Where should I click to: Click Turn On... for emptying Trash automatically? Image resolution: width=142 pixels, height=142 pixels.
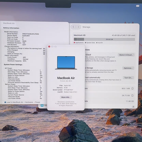pos(128,78)
